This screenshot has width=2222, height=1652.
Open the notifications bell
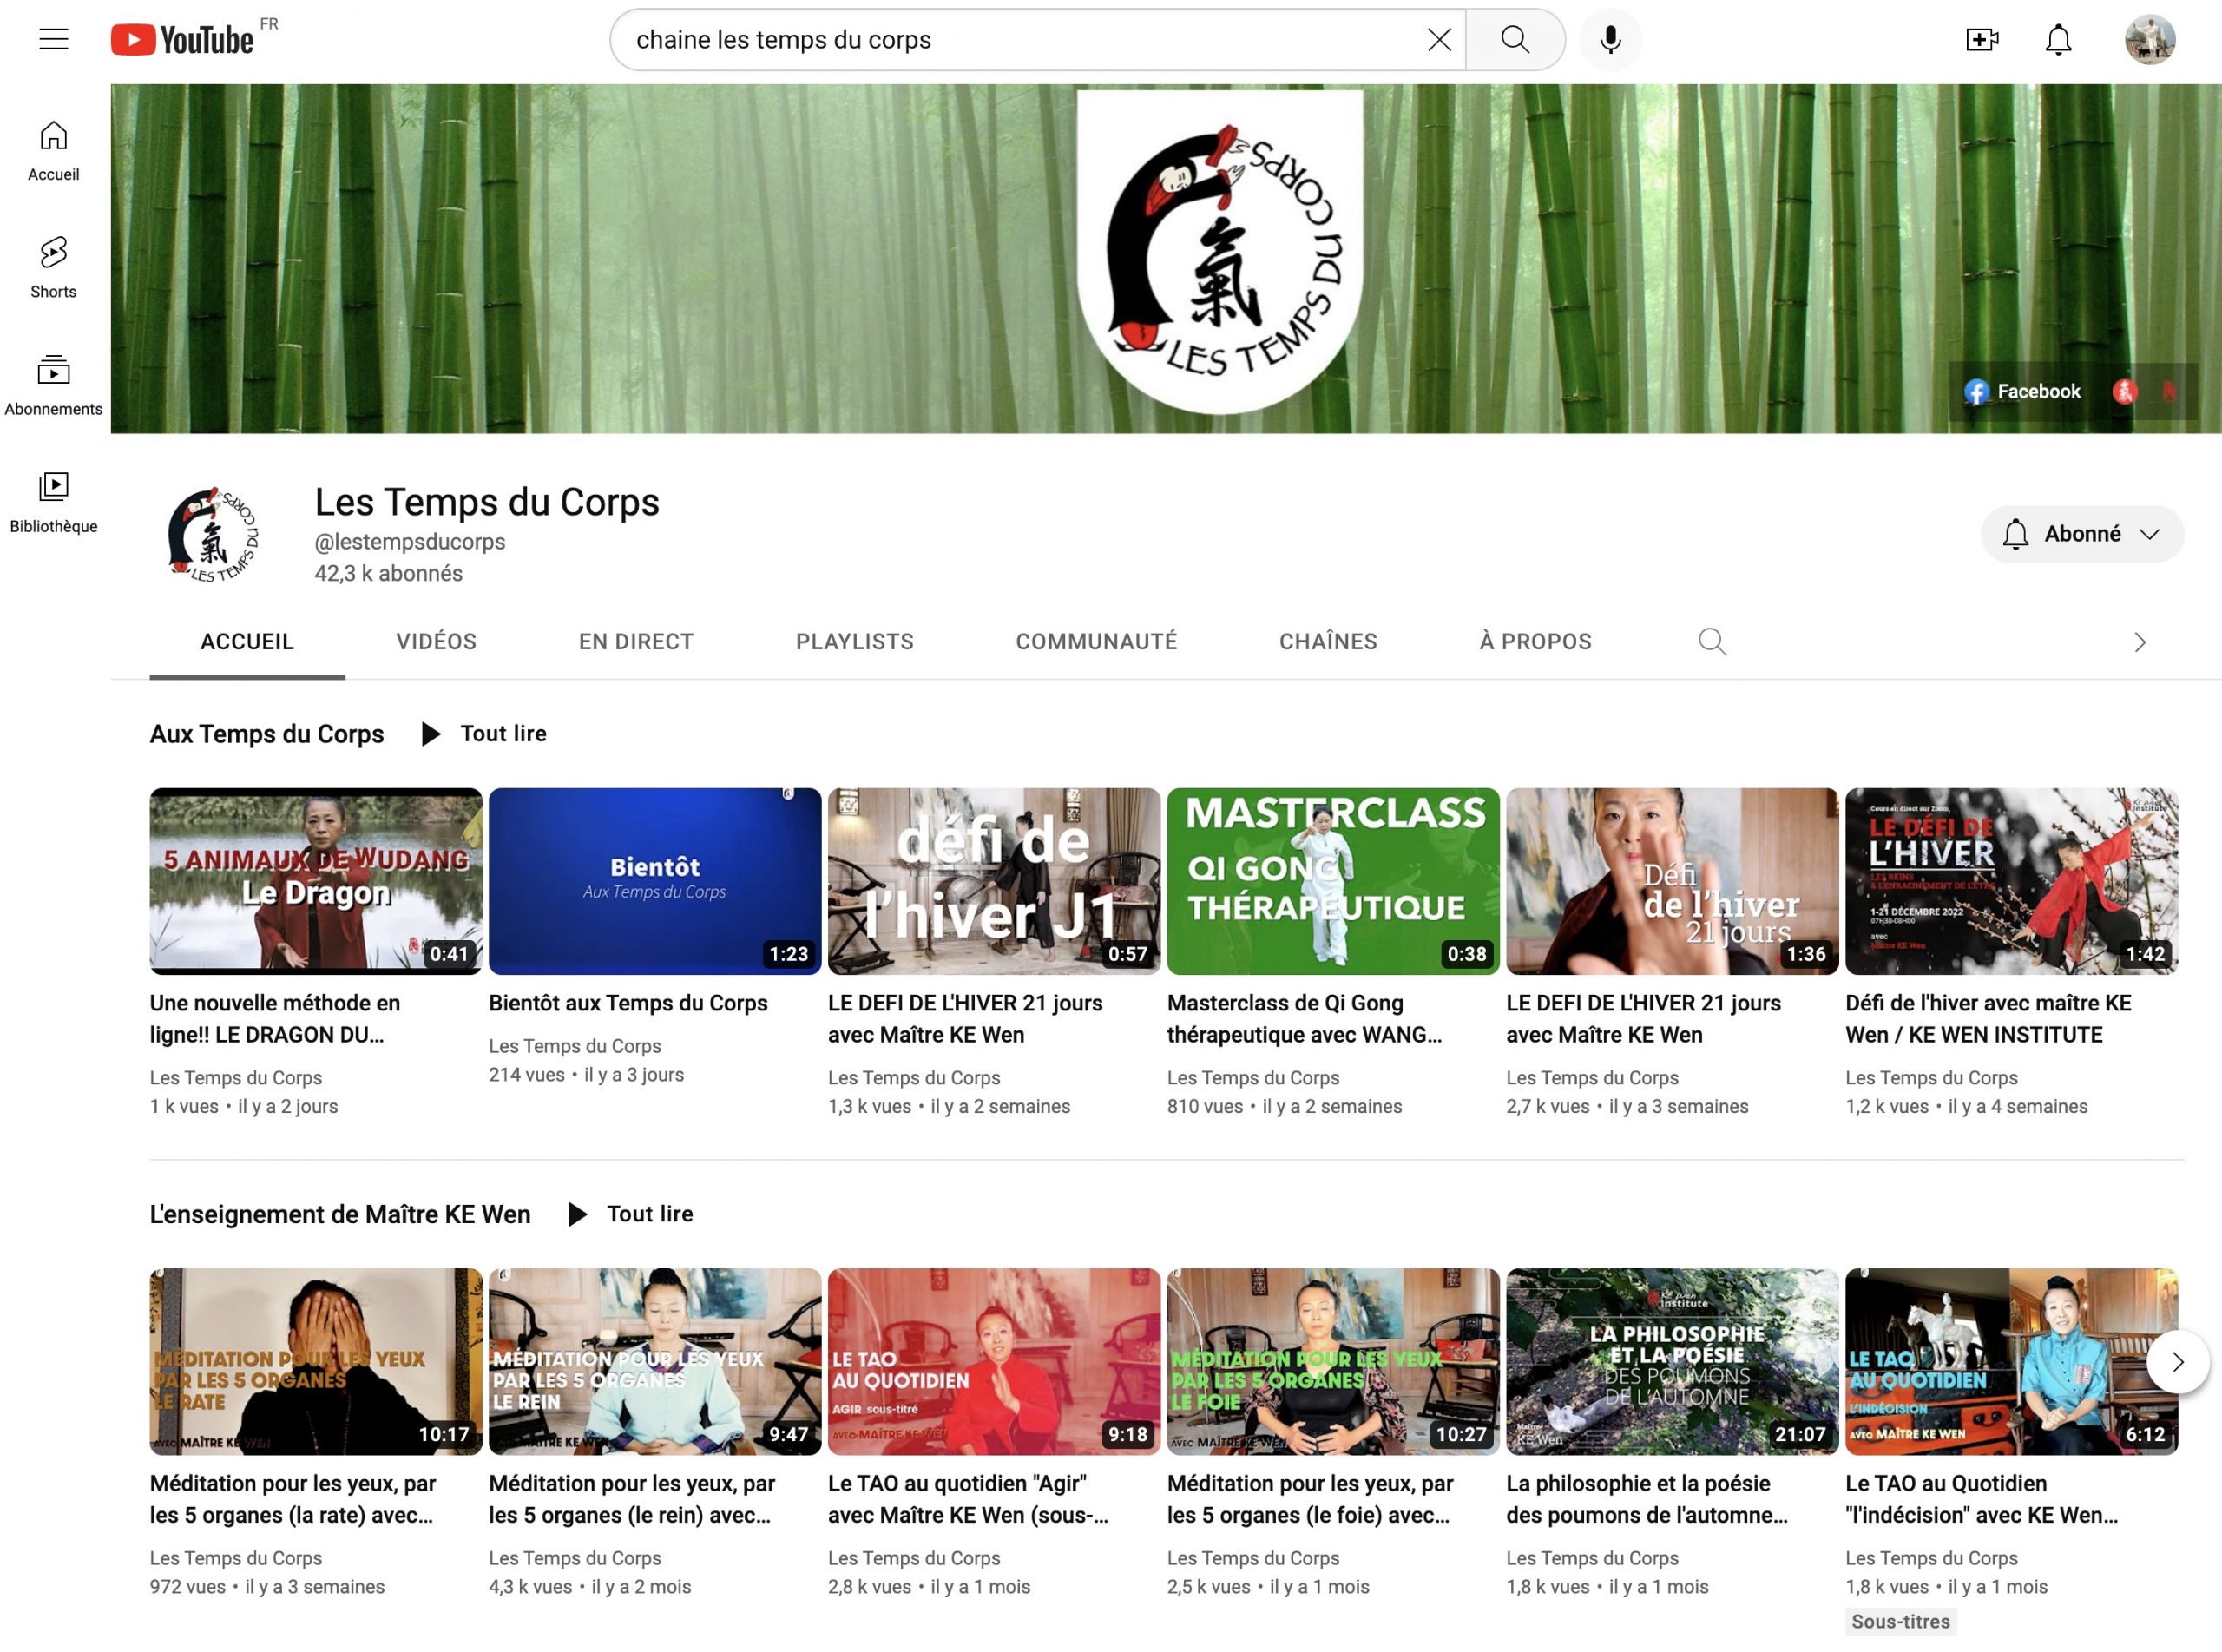(2057, 39)
